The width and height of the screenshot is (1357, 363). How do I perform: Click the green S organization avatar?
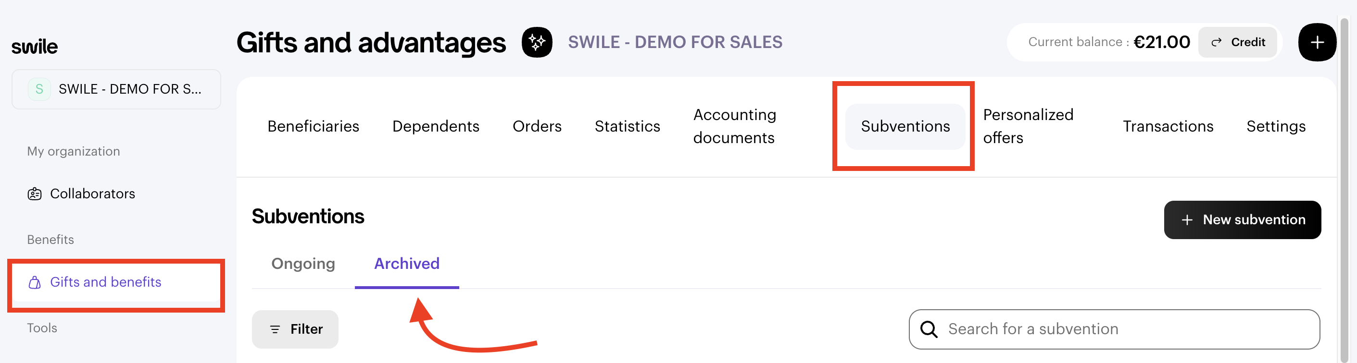click(39, 89)
